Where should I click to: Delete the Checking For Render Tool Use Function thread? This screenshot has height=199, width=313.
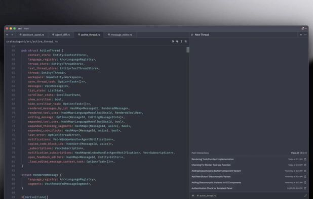[x=305, y=165]
